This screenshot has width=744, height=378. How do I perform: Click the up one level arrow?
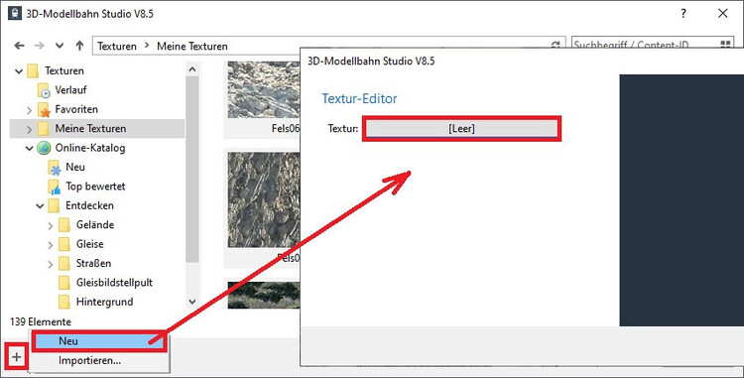(79, 46)
